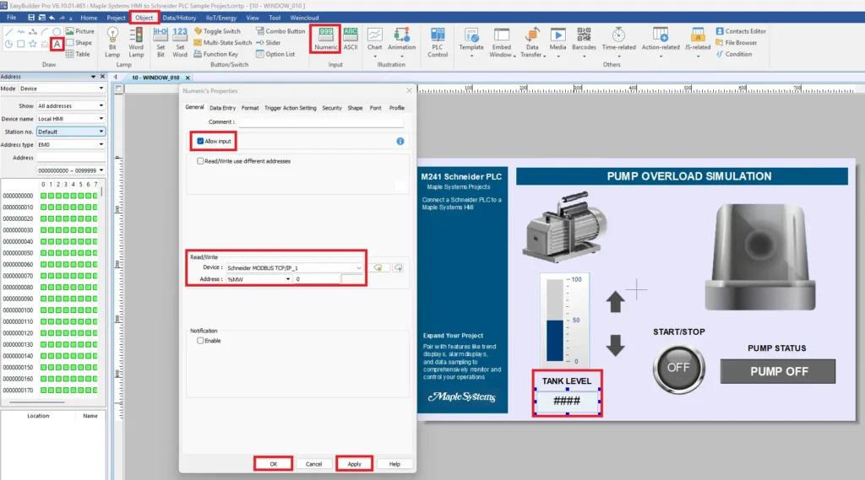The width and height of the screenshot is (865, 480).
Task: Click the tank level down arrow
Action: pyautogui.click(x=615, y=345)
